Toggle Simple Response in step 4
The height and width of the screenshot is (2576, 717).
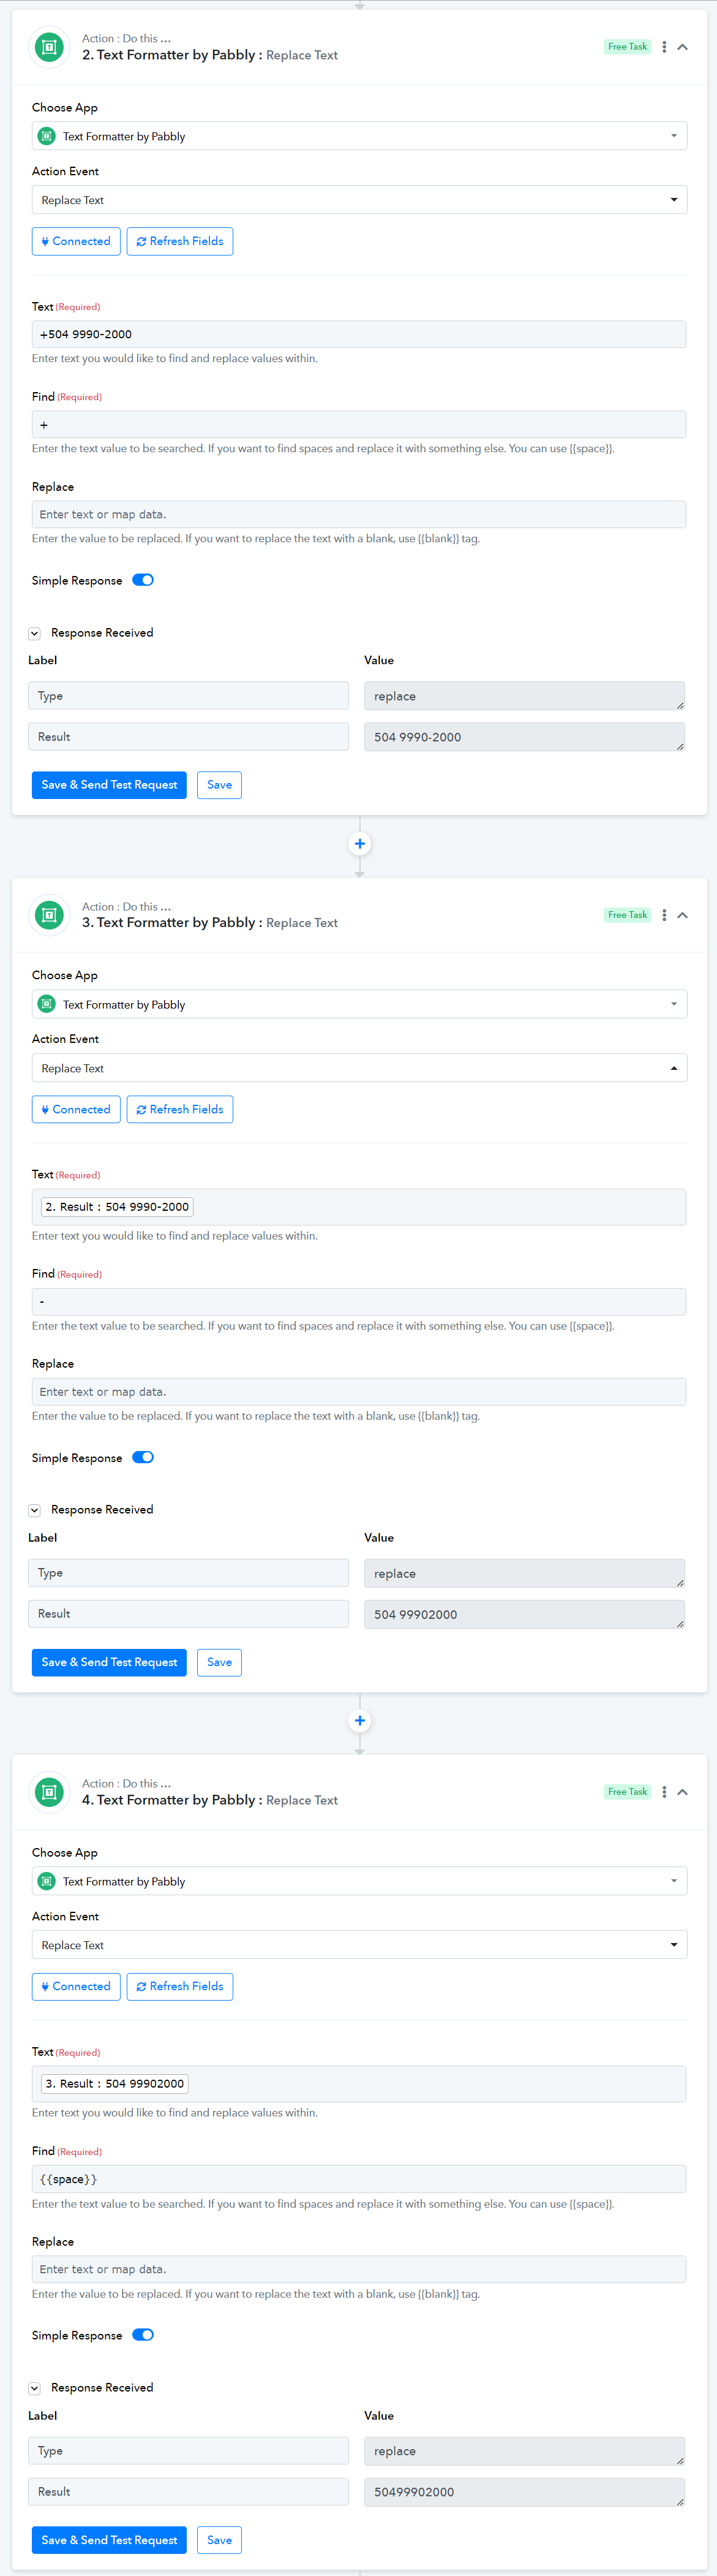[143, 2335]
